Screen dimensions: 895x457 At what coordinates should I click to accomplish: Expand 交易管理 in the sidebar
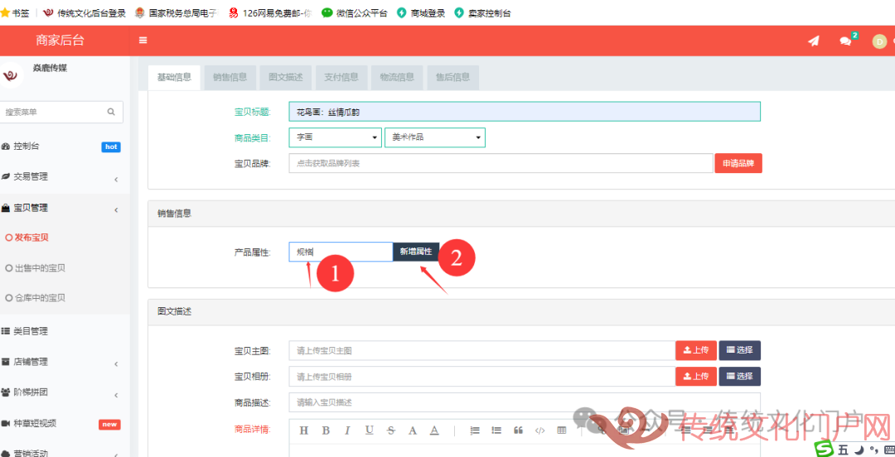pos(65,177)
